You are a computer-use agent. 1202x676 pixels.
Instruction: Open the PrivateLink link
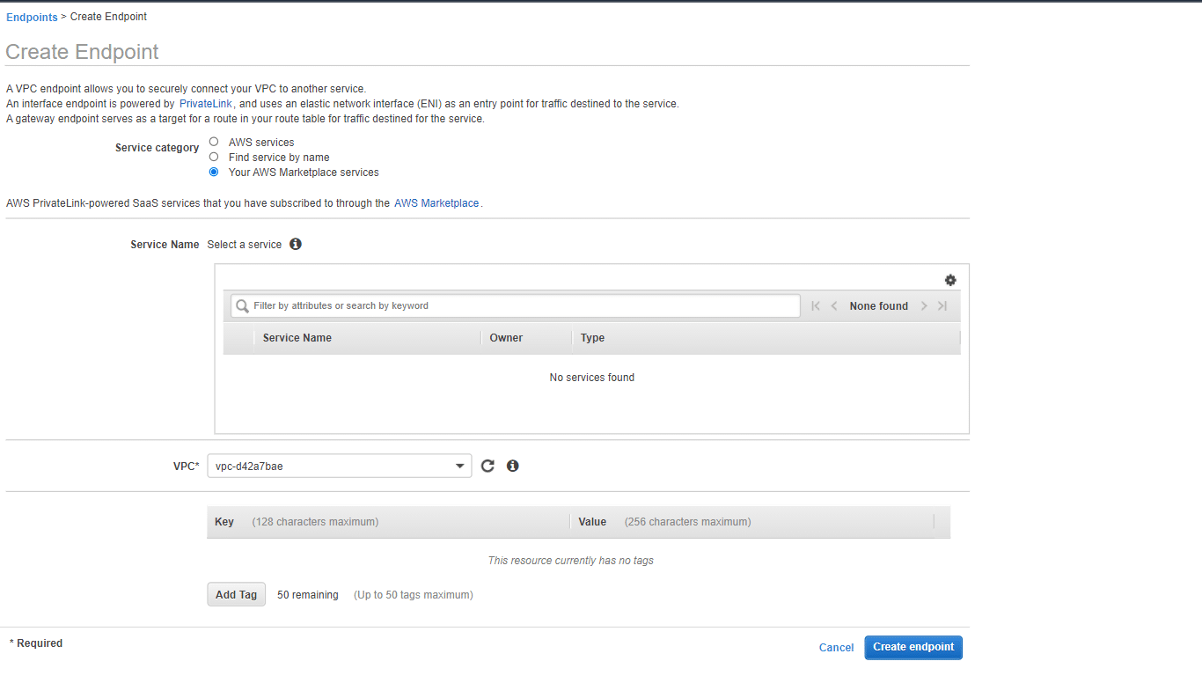pos(206,104)
